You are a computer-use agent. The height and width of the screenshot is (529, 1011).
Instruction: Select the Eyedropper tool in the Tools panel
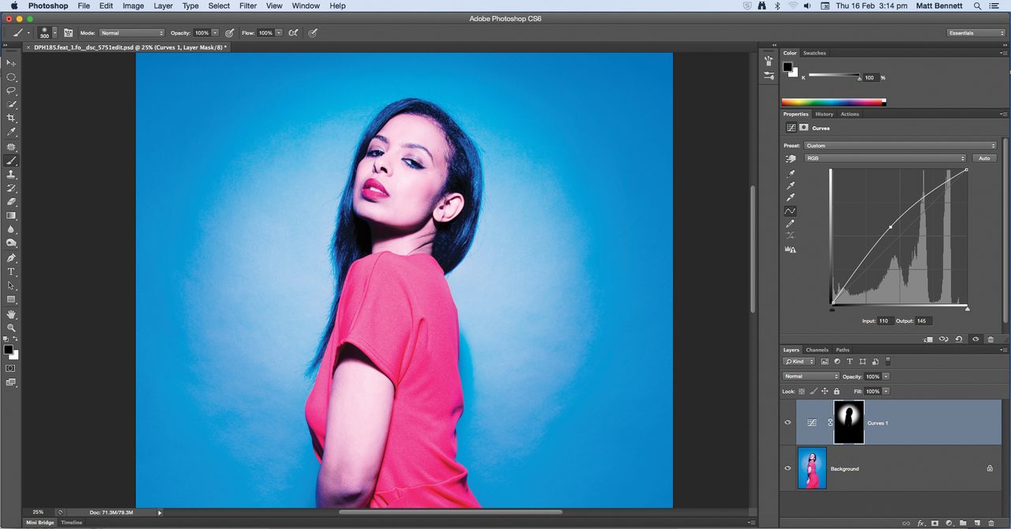click(x=11, y=132)
